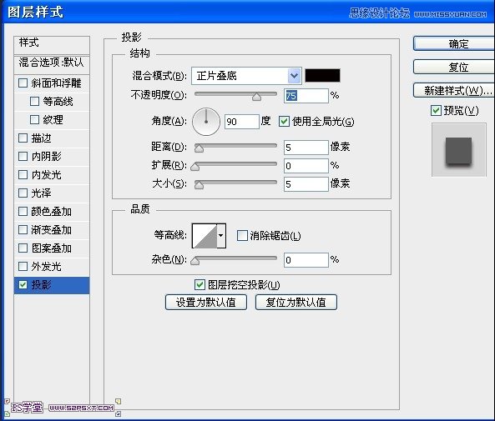Click the 确定 button
The width and height of the screenshot is (495, 421).
[454, 44]
